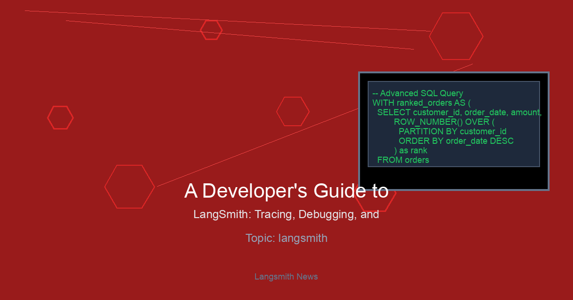Click the black area beneath the code block
The width and height of the screenshot is (573, 300).
pyautogui.click(x=454, y=178)
